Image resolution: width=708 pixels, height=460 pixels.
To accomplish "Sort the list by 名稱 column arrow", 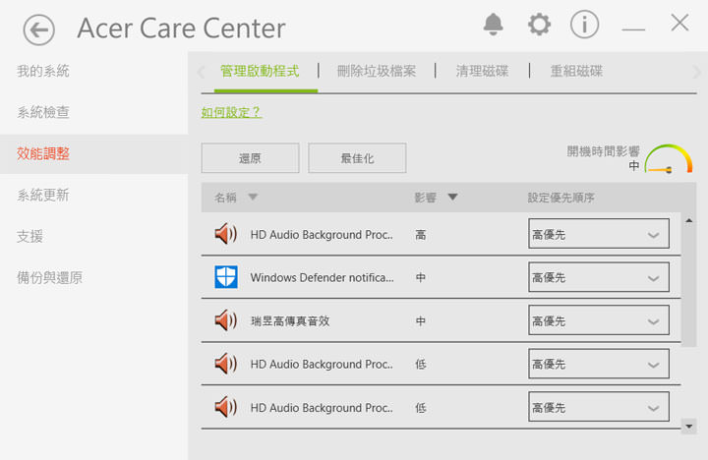I will point(253,198).
